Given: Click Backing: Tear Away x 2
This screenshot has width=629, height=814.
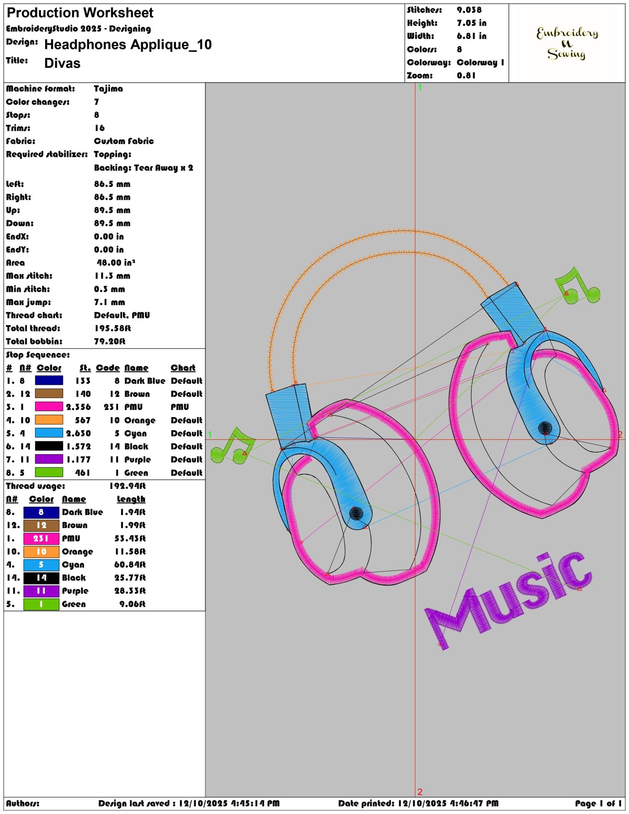Looking at the screenshot, I should pyautogui.click(x=143, y=167).
